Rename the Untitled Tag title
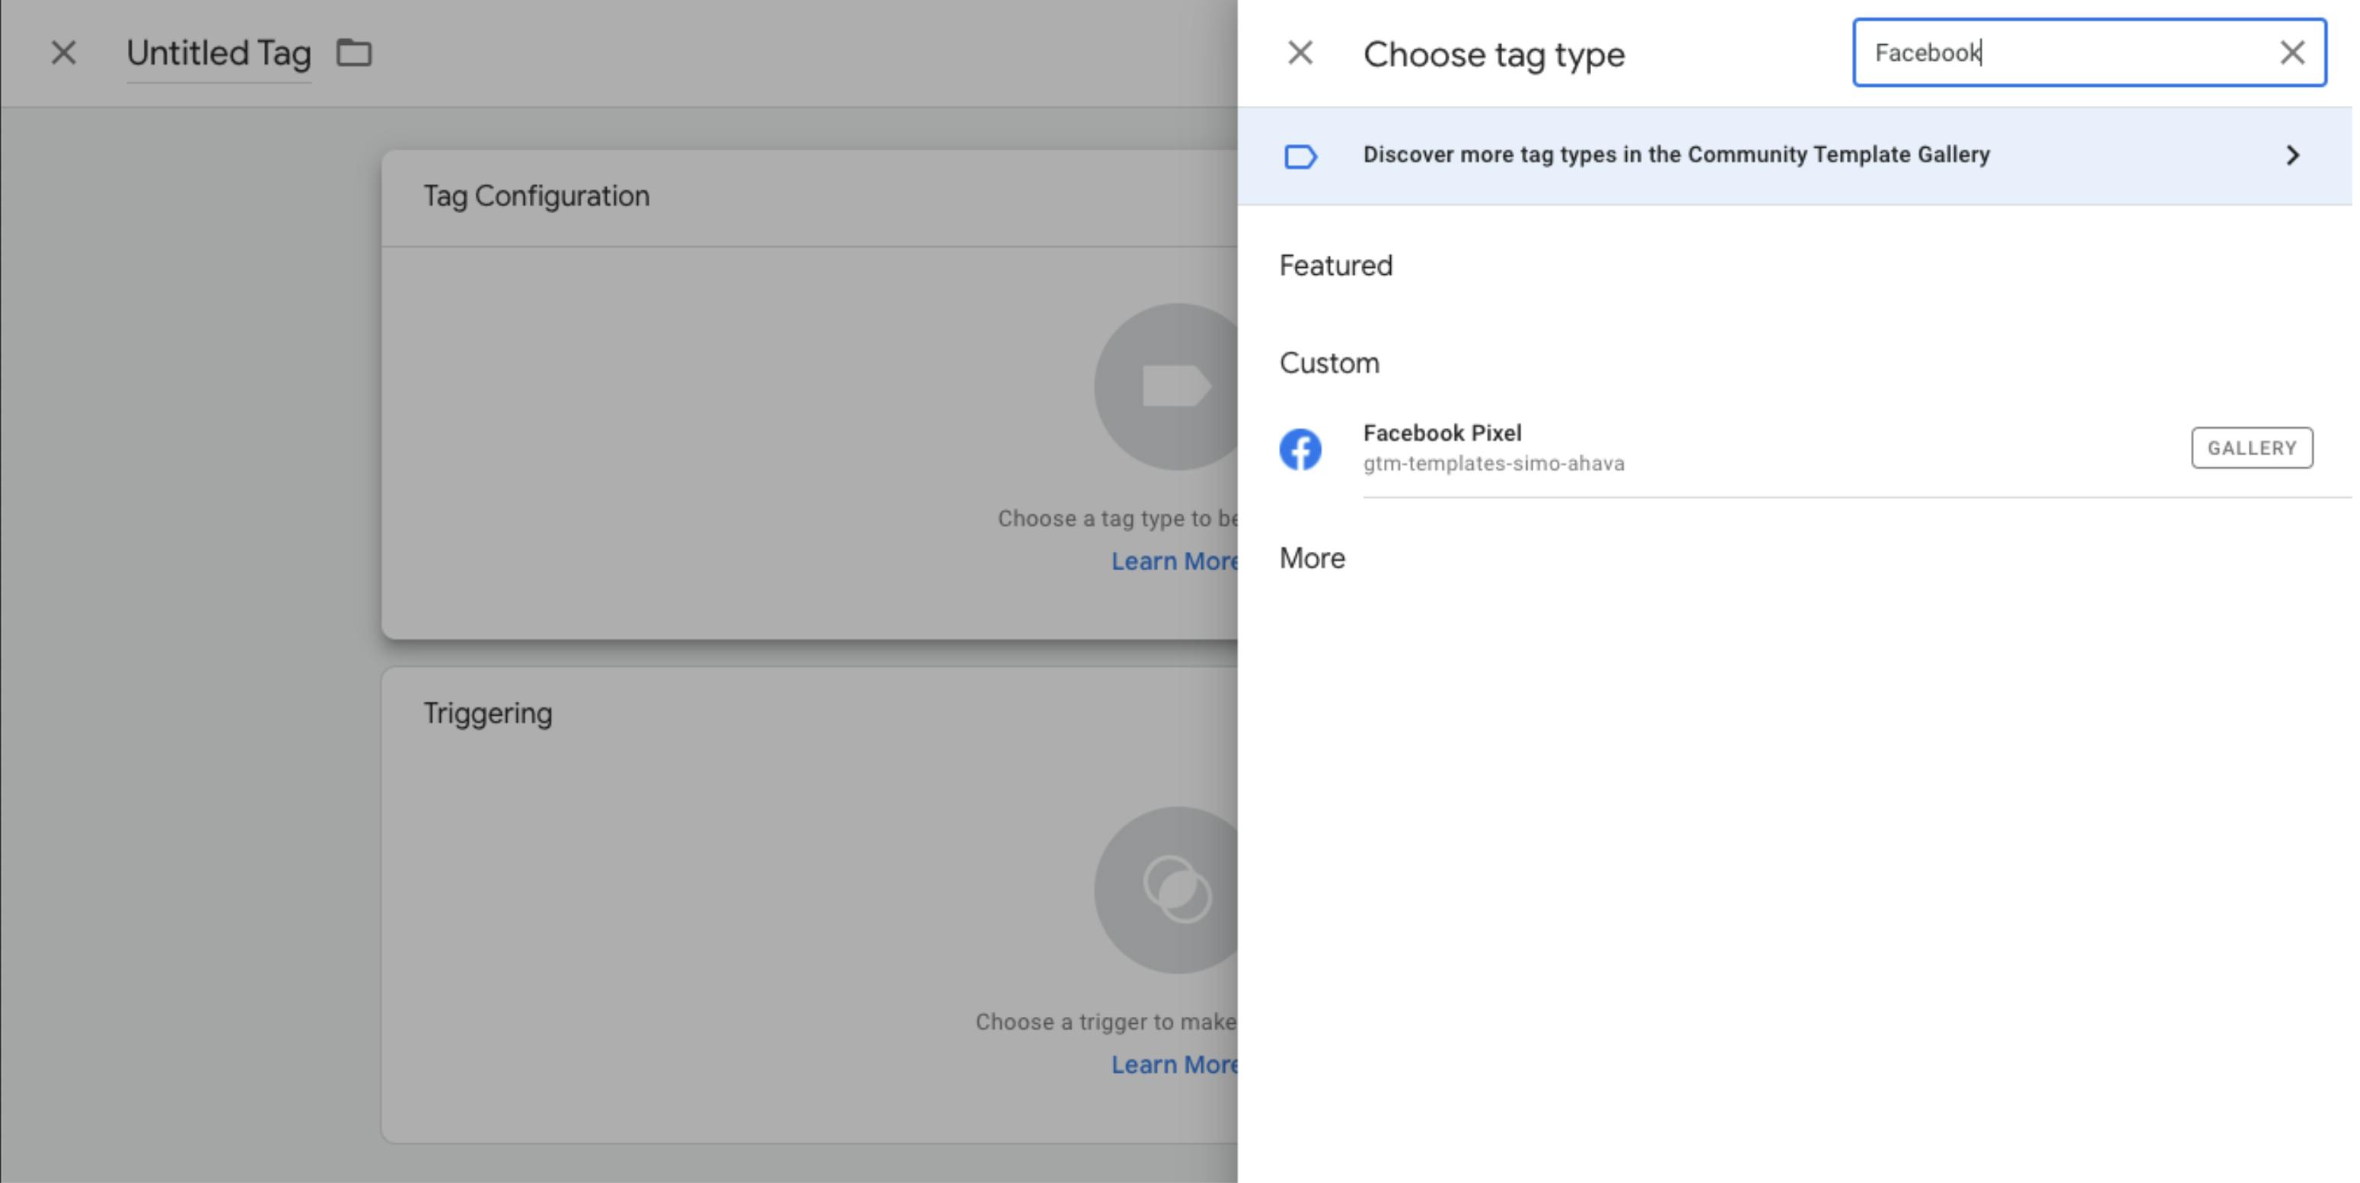Image resolution: width=2360 pixels, height=1183 pixels. point(219,53)
